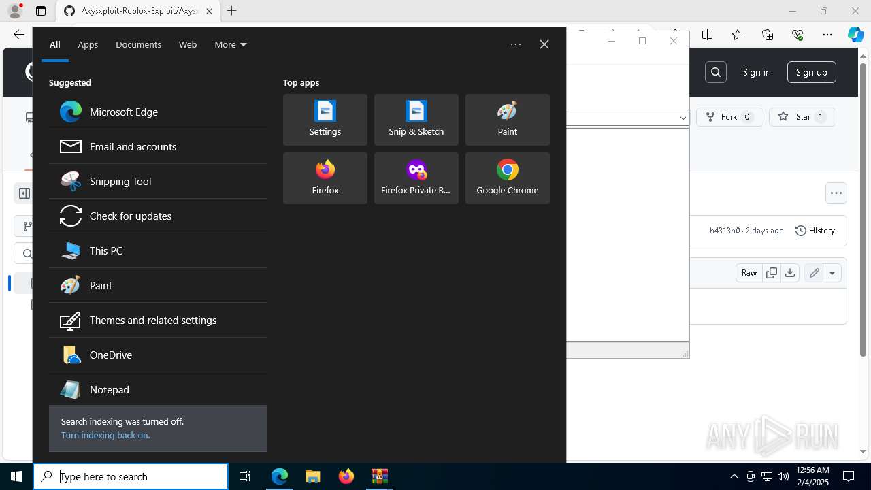Image resolution: width=871 pixels, height=490 pixels.
Task: Fork the repository on GitHub
Action: [729, 117]
